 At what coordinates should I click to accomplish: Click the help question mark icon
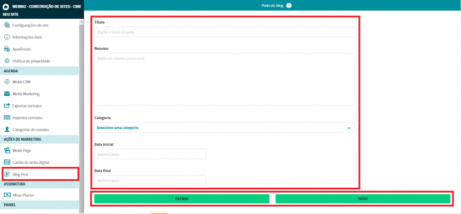point(289,5)
